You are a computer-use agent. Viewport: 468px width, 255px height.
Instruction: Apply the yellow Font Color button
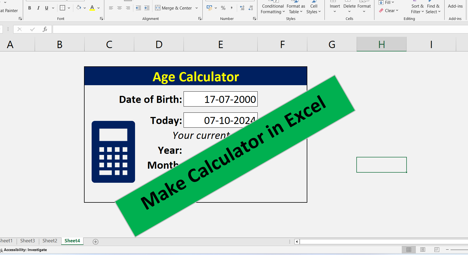coord(92,8)
